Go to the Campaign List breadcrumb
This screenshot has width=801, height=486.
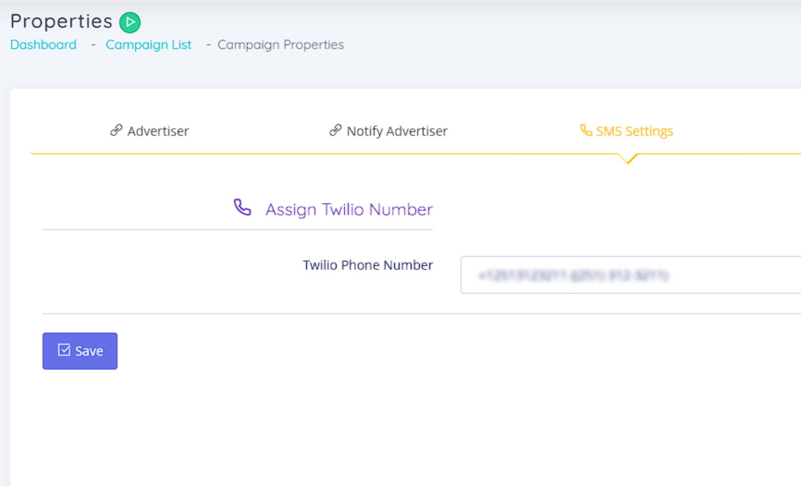(x=148, y=45)
